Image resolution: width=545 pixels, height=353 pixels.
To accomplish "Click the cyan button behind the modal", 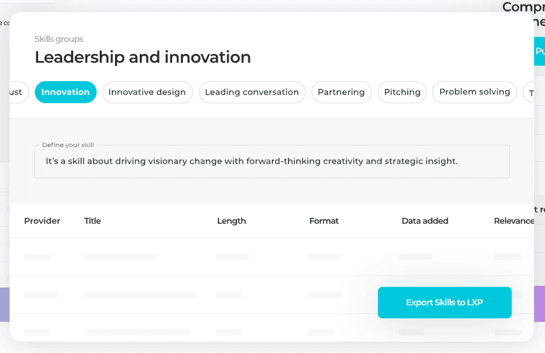I will [x=539, y=51].
